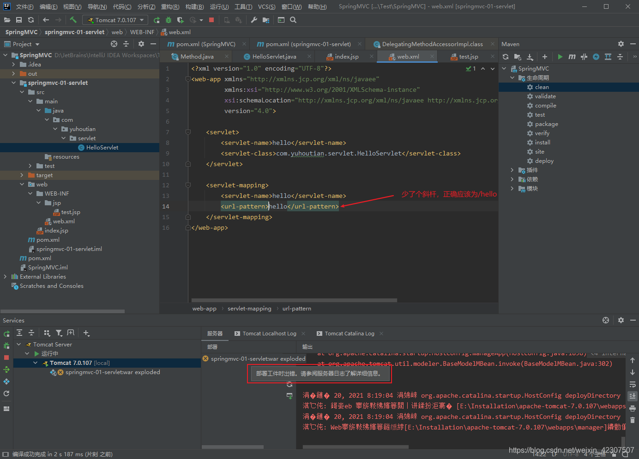Screen dimensions: 639x459
Task: Select the install lifecycle goal in Maven
Action: tap(543, 143)
